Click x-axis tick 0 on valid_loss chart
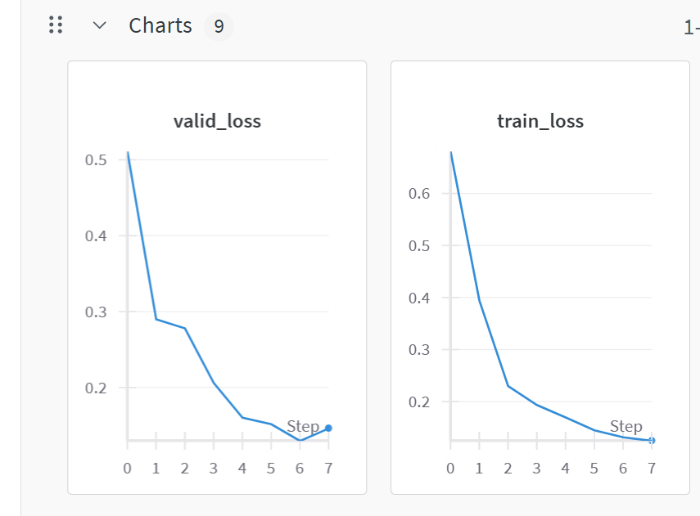Viewport: 700px width, 516px height. coord(127,469)
